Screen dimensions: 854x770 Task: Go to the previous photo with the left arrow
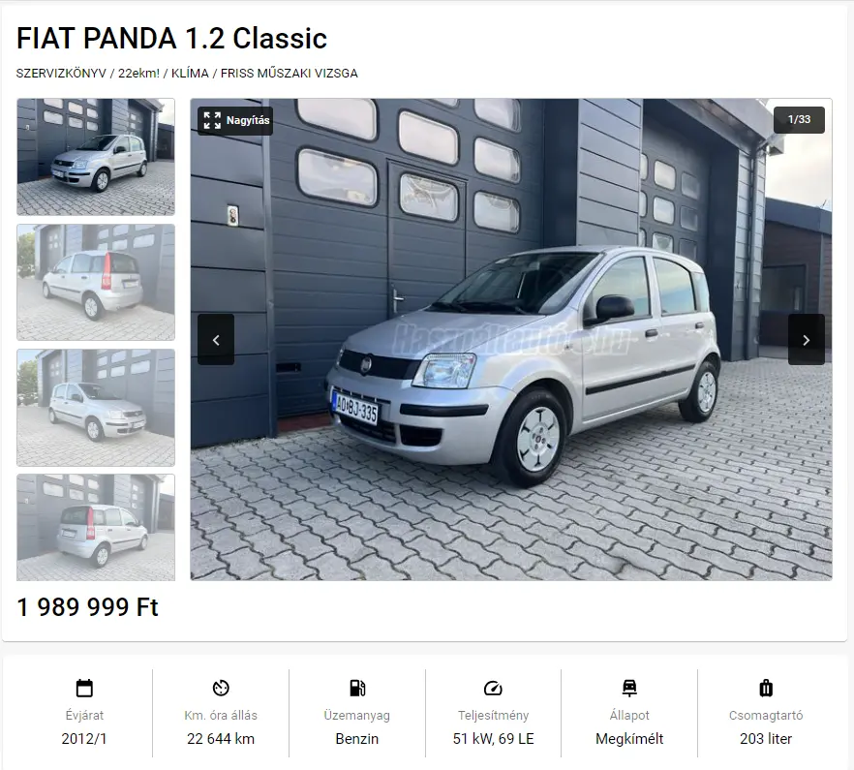pyautogui.click(x=216, y=340)
